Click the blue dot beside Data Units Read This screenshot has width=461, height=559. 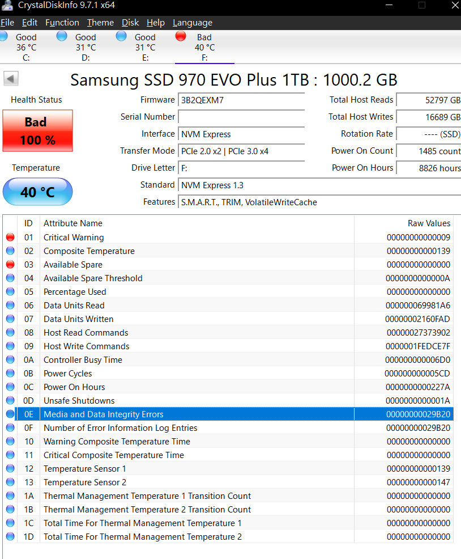(x=10, y=306)
